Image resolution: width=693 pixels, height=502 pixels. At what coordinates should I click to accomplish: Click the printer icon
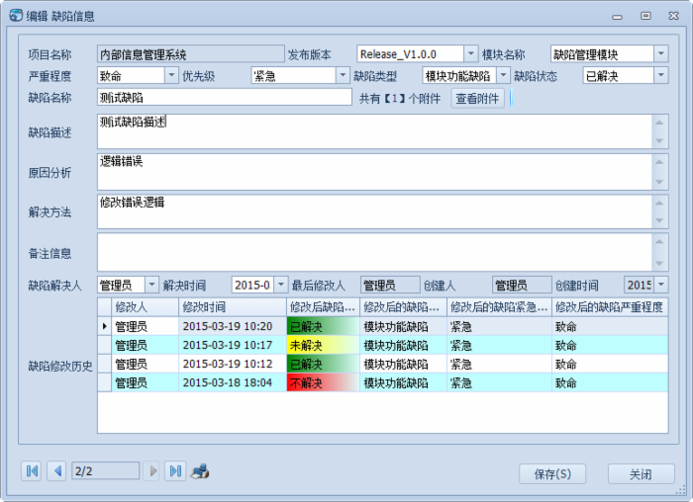coord(200,471)
